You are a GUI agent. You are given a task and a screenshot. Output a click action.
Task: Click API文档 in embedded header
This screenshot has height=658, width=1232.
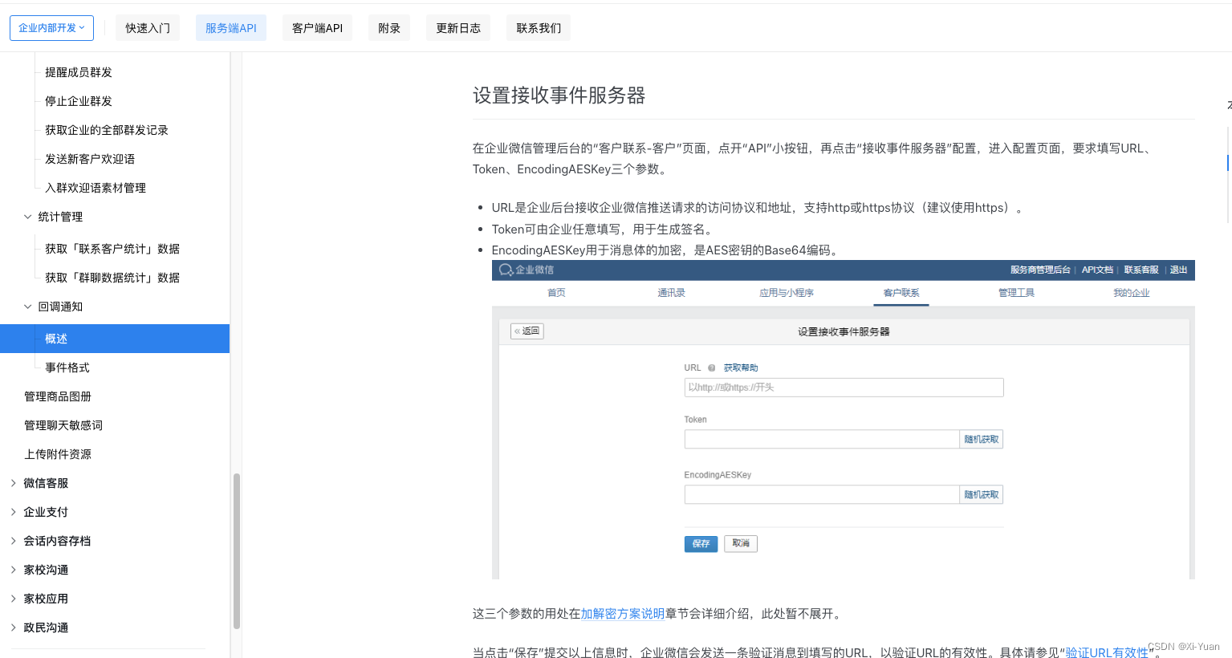tap(1097, 270)
